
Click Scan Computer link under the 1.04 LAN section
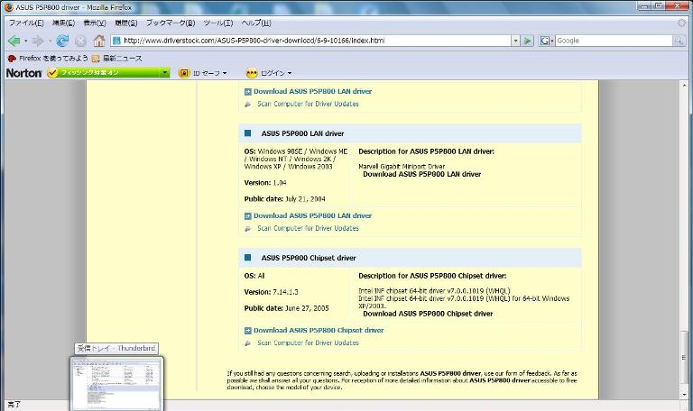308,228
